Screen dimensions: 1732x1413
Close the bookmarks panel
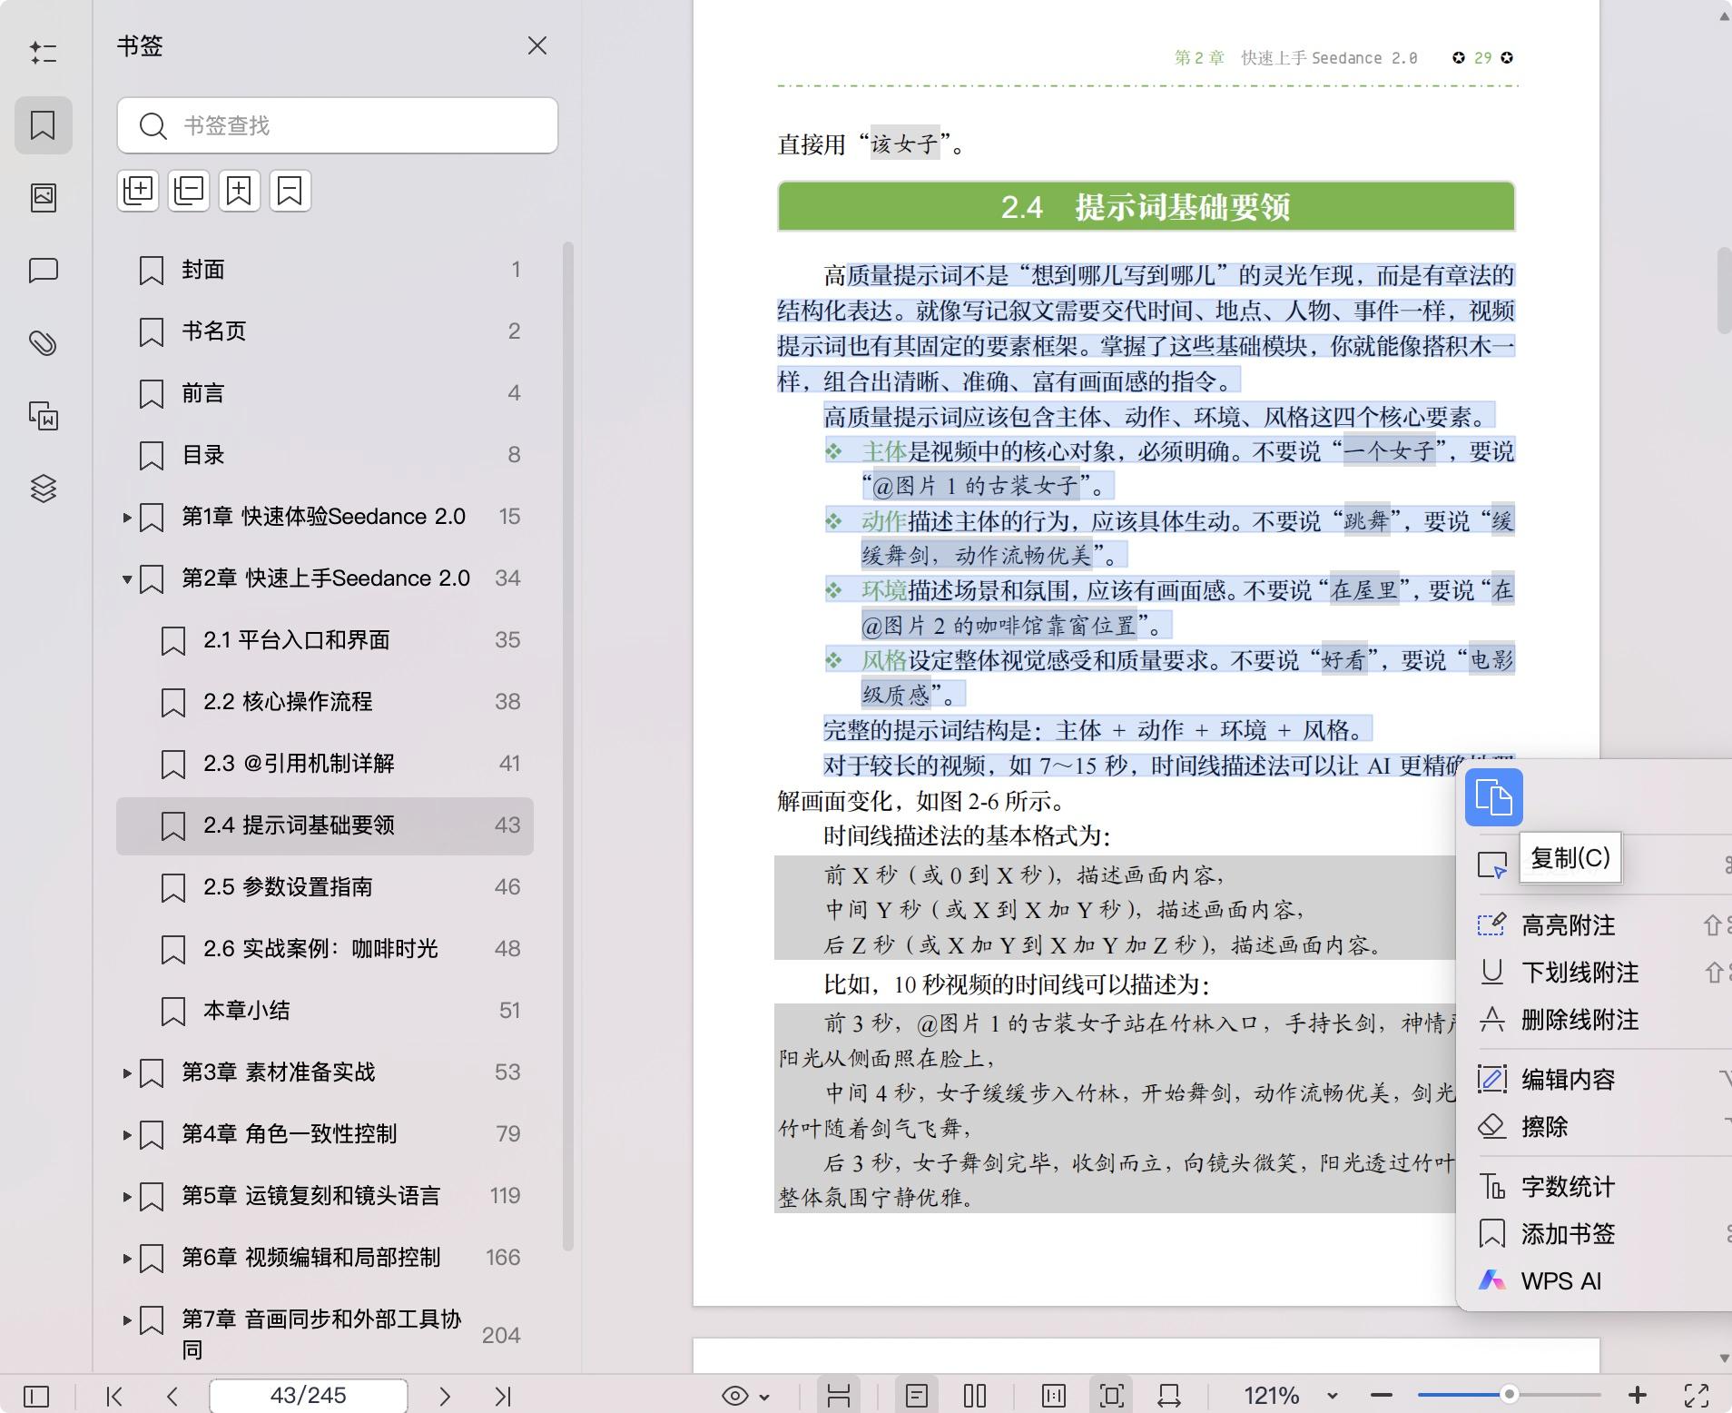coord(537,45)
